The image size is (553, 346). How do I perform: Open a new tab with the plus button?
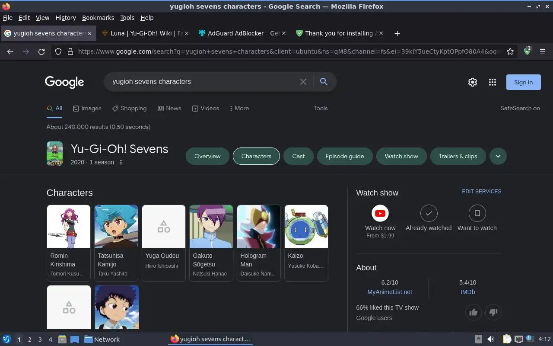coord(397,33)
